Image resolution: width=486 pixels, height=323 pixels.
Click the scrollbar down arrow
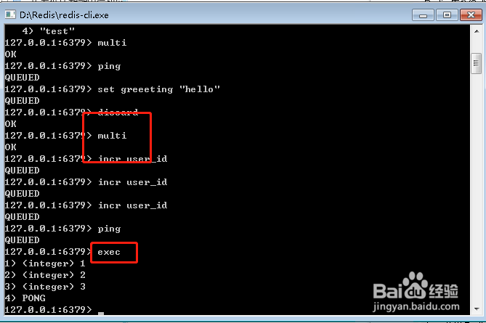point(477,308)
